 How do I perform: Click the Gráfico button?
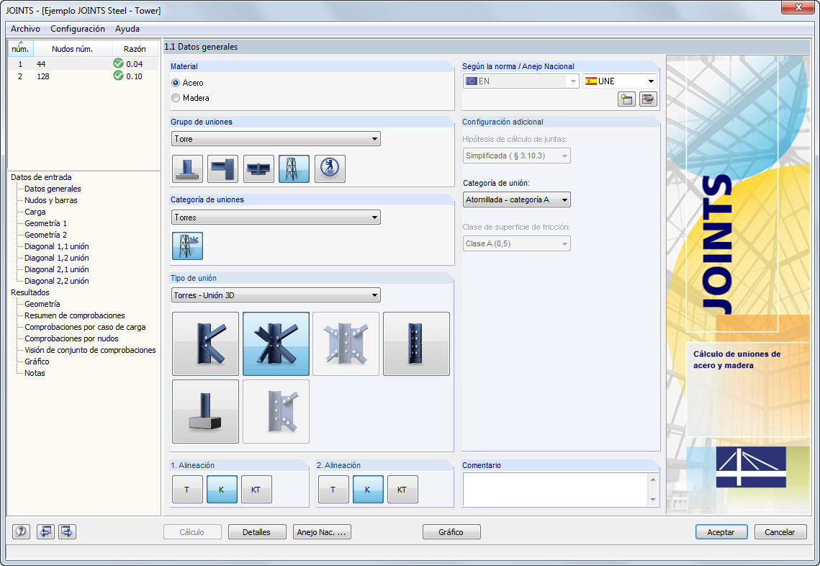click(x=451, y=532)
